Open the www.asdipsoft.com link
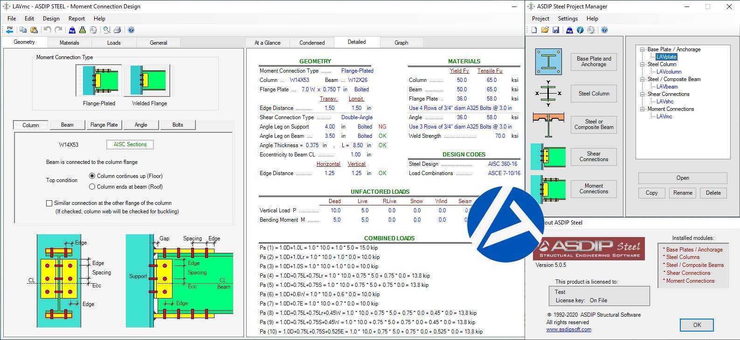Viewport: 740px width, 340px height. pyautogui.click(x=568, y=329)
